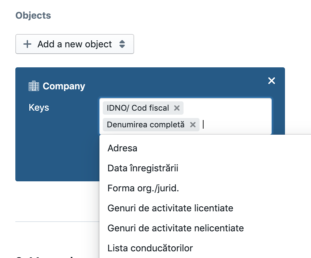Open the Add a new object dropdown arrows
The width and height of the screenshot is (311, 258).
click(122, 44)
